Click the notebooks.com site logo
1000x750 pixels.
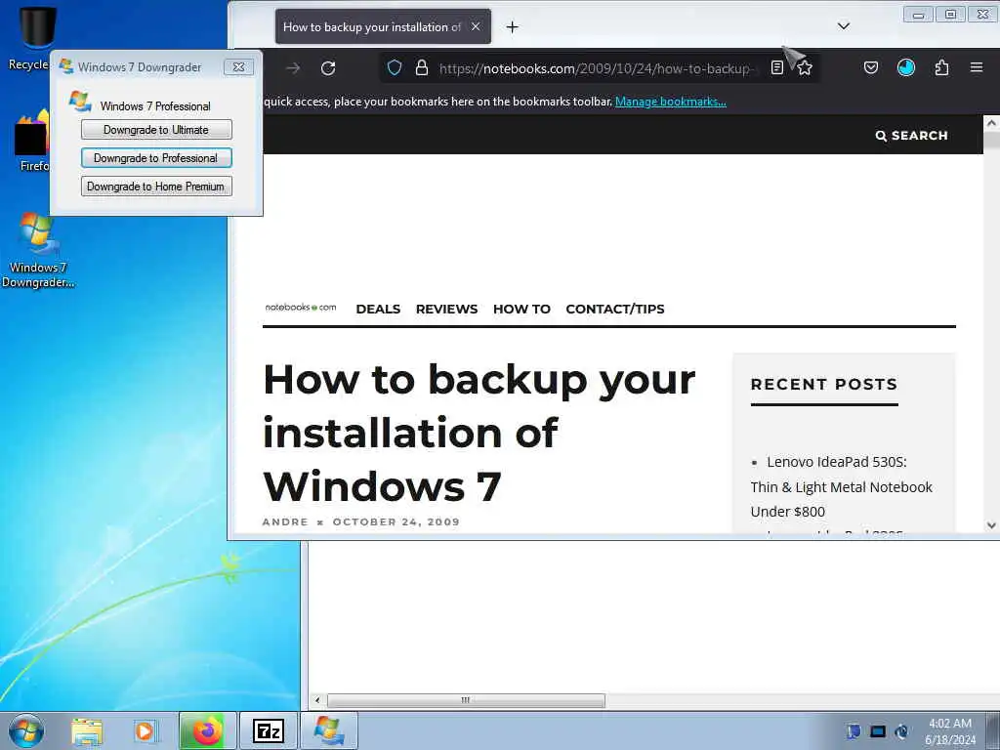point(301,308)
